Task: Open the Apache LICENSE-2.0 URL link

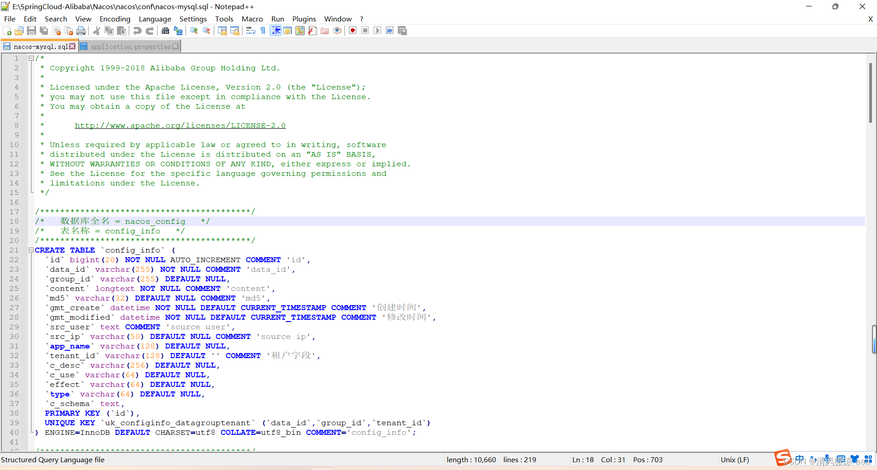Action: point(180,126)
